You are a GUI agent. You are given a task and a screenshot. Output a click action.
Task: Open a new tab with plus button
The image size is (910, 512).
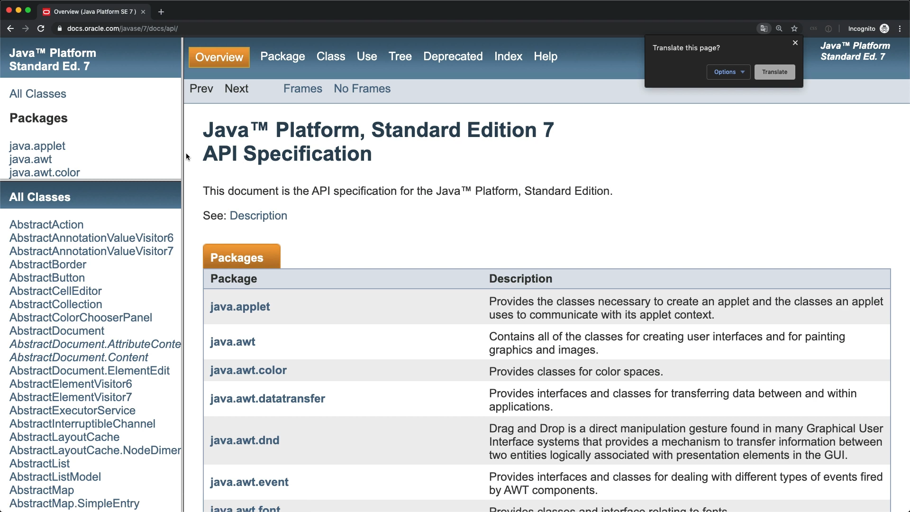(161, 12)
